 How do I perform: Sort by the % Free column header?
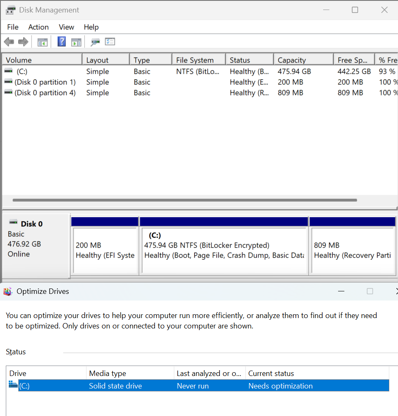[x=387, y=60]
